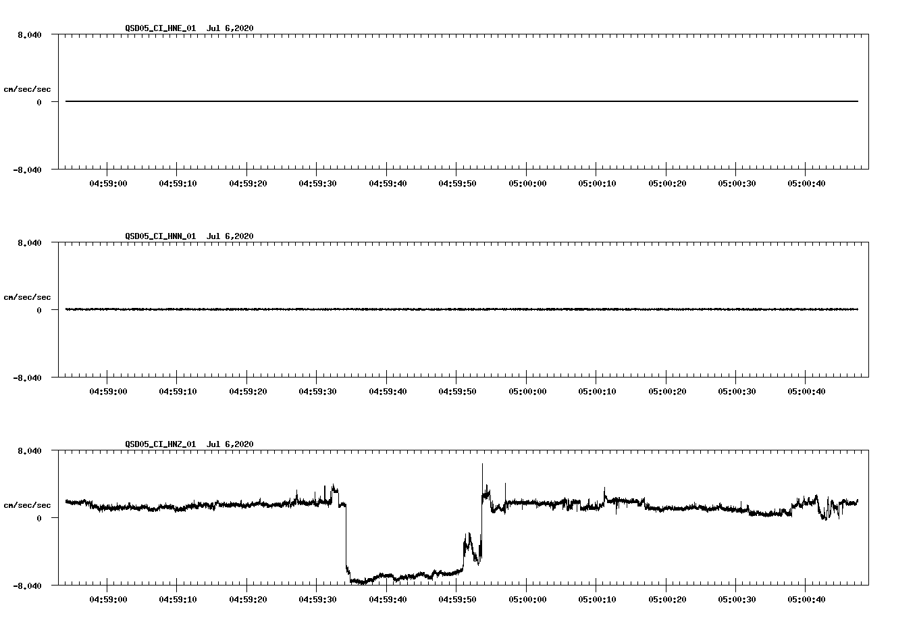Image resolution: width=917 pixels, height=624 pixels.
Task: Click the 04:59:00 time label under HNE plot
Action: pyautogui.click(x=109, y=184)
